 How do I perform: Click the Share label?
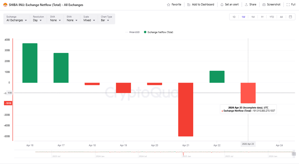[253, 4]
